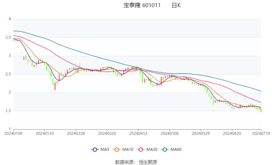
Task: Click the 宝泰隆 601011 chart title
Action: tap(142, 5)
